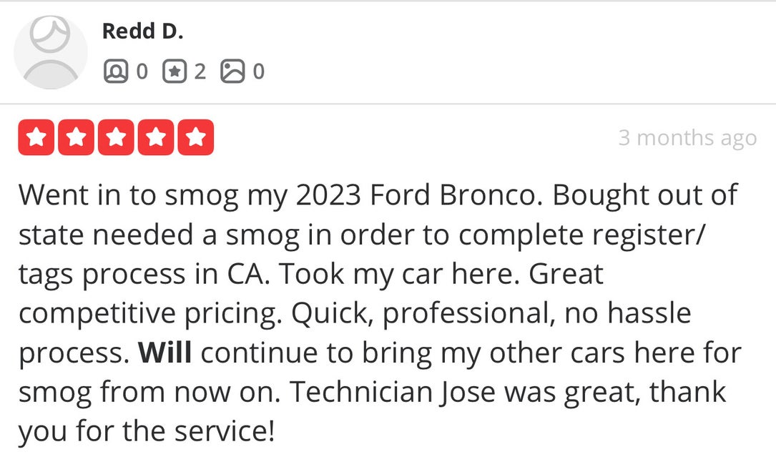Click the review count "2"
The height and width of the screenshot is (462, 776).
[200, 71]
